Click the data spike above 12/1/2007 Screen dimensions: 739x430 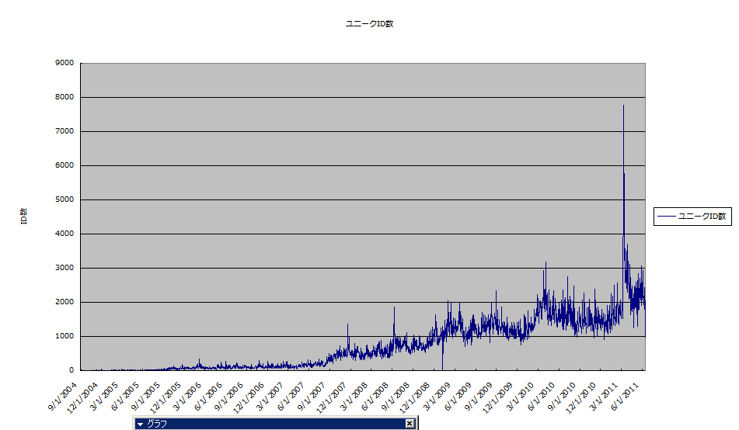tap(347, 330)
